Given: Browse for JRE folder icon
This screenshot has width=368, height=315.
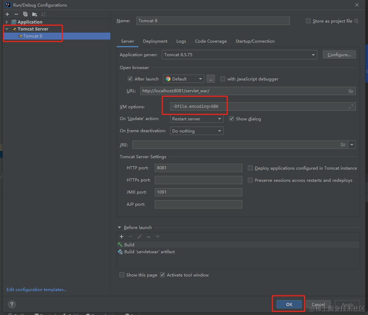Looking at the screenshot, I should click(x=343, y=144).
